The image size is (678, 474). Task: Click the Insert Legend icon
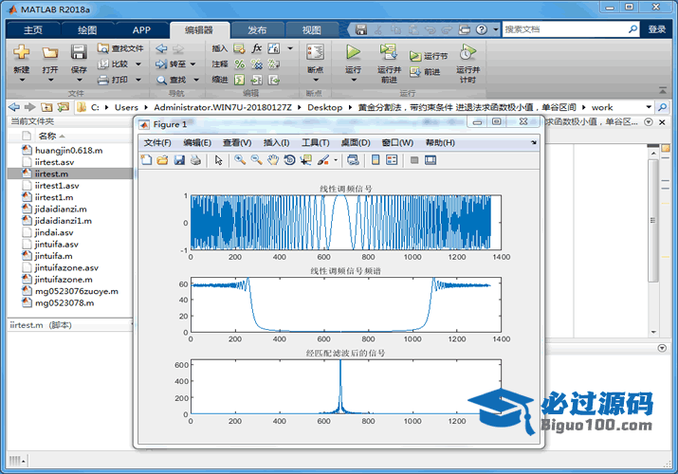tap(392, 160)
